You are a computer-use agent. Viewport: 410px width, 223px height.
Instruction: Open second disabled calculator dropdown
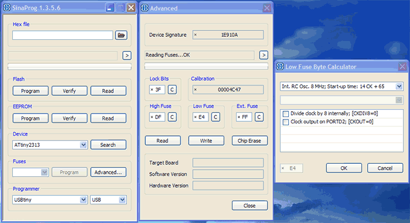tap(399, 100)
